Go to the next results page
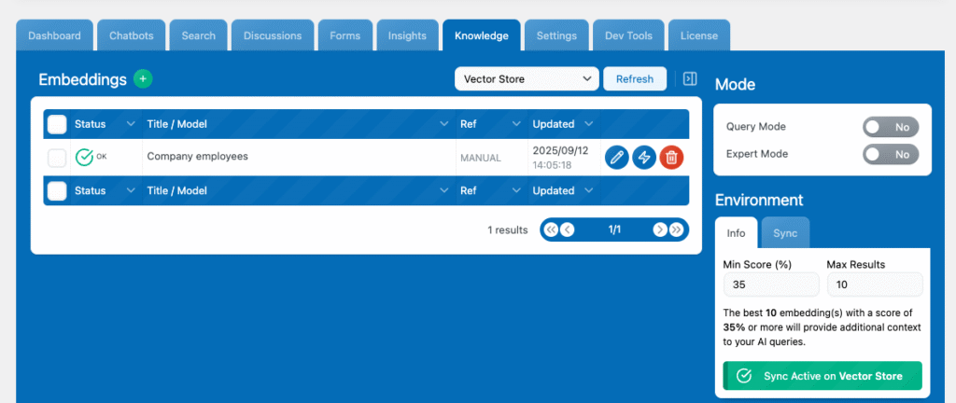This screenshot has width=956, height=403. tap(660, 229)
